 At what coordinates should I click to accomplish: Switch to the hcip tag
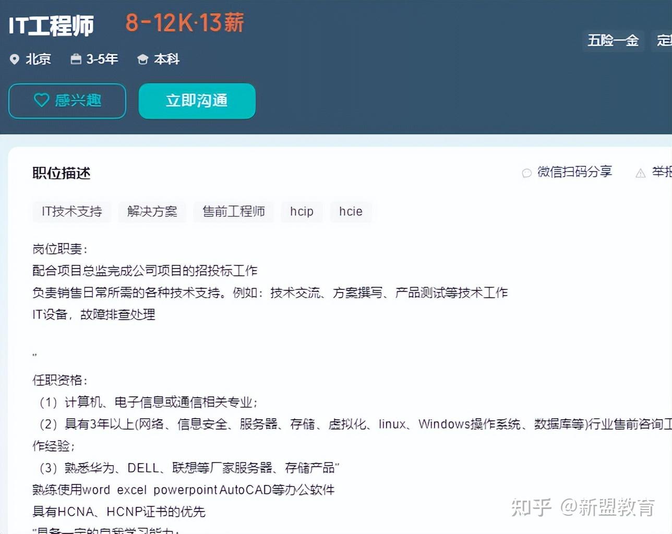[x=302, y=212]
